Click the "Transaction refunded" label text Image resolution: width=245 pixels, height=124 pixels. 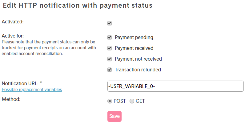click(x=138, y=70)
